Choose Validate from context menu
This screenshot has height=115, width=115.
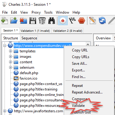[78, 106]
